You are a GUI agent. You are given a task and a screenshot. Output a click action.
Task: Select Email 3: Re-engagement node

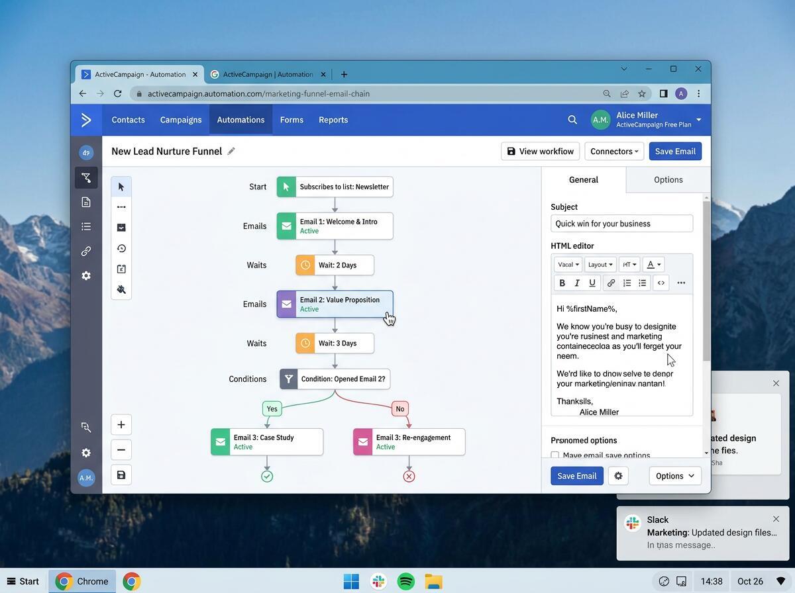pos(409,442)
